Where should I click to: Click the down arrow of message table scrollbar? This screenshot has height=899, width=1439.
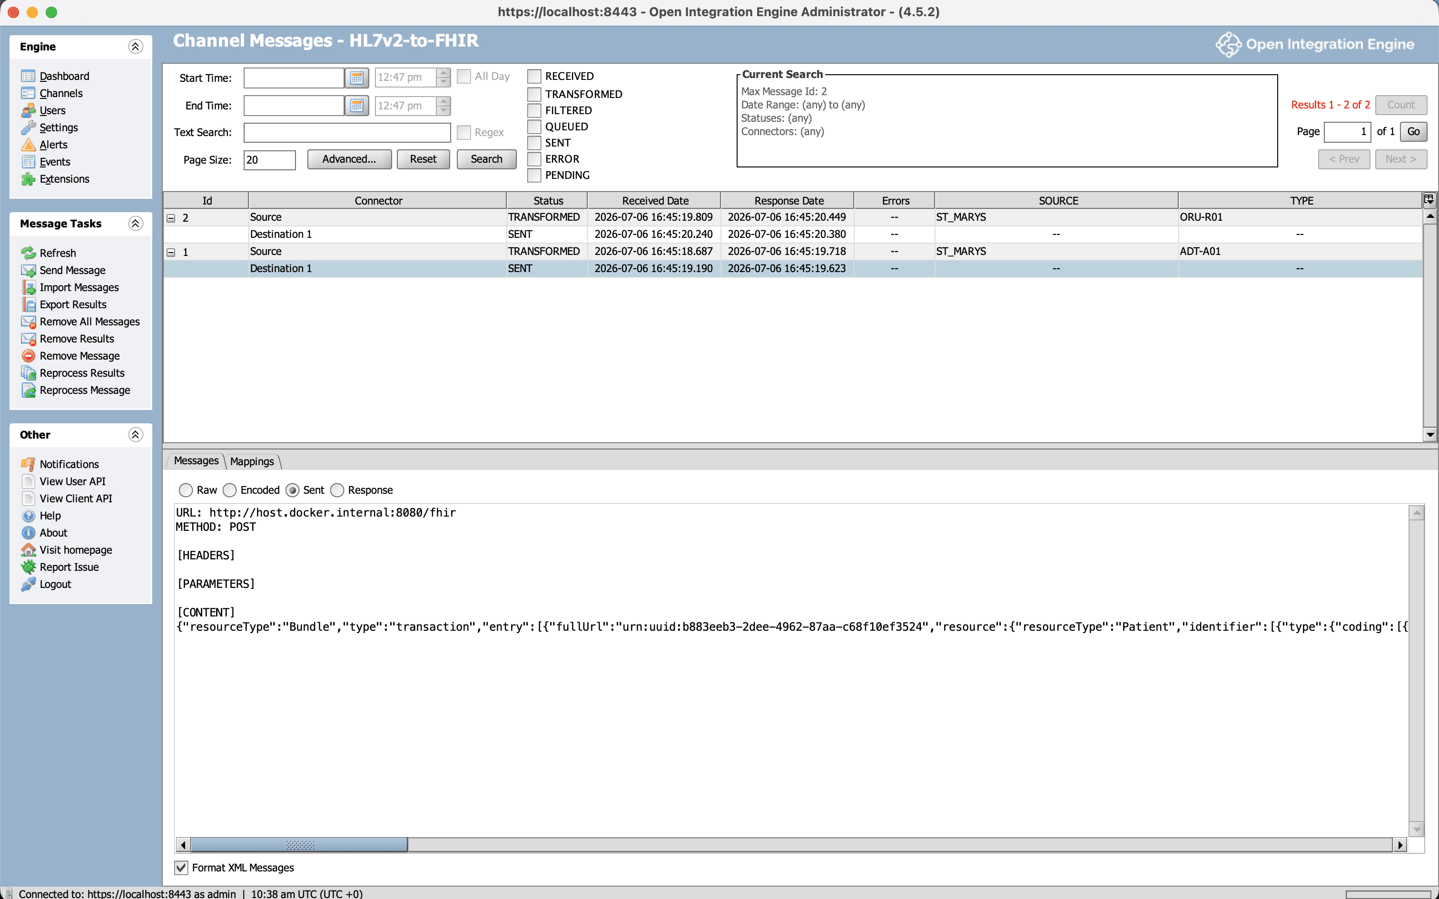tap(1429, 435)
